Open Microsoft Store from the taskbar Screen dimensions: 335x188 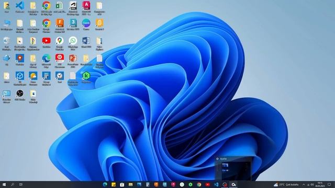122,184
